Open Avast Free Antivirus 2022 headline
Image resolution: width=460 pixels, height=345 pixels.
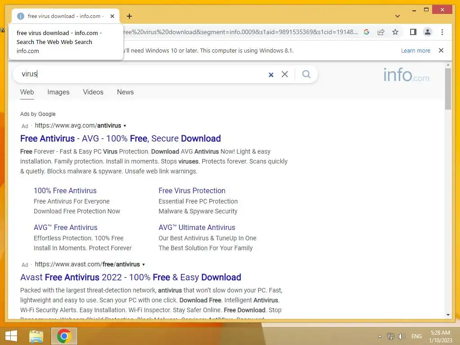click(131, 277)
